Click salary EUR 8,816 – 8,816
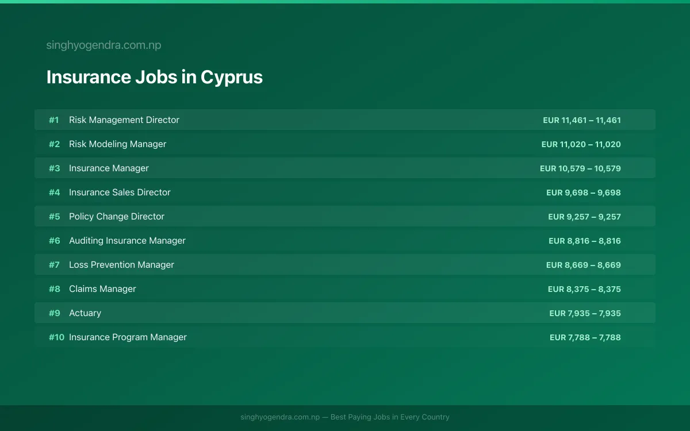Viewport: 690px width, 431px height. 585,241
